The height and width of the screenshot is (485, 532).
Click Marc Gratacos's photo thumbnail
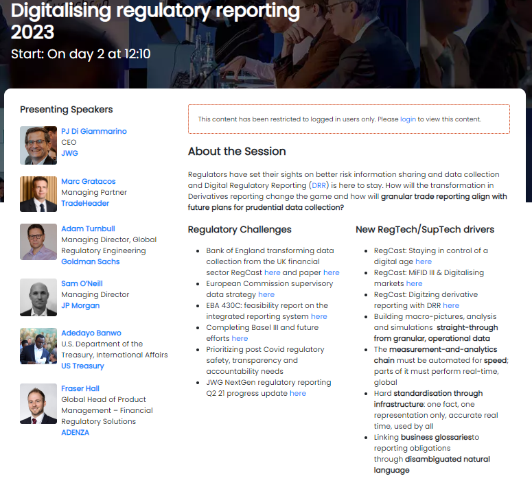point(38,194)
